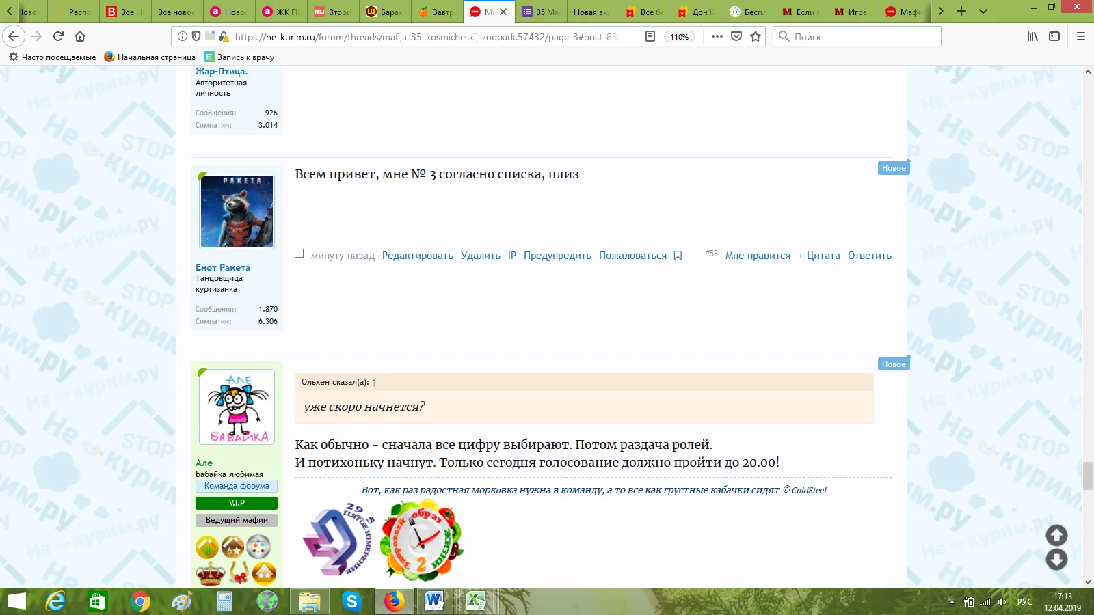Open the browser home page
1094x615 pixels.
(x=80, y=36)
